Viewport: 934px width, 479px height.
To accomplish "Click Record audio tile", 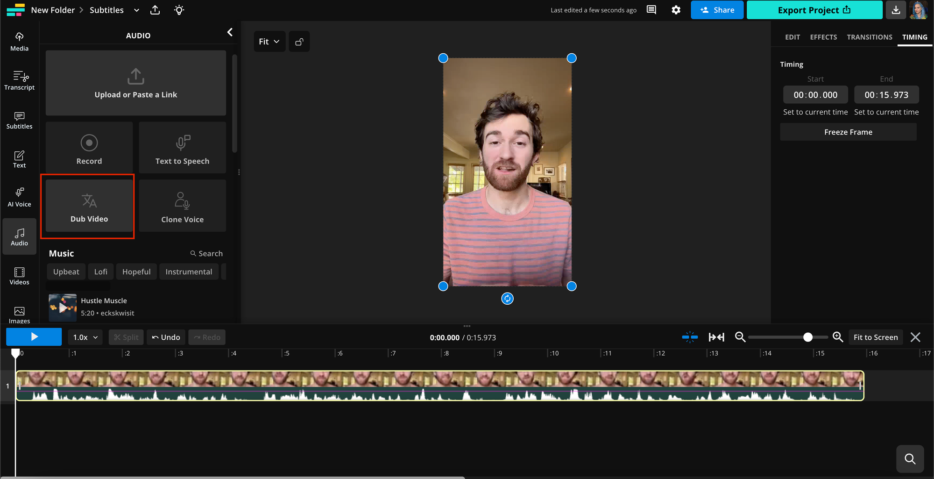I will point(89,148).
